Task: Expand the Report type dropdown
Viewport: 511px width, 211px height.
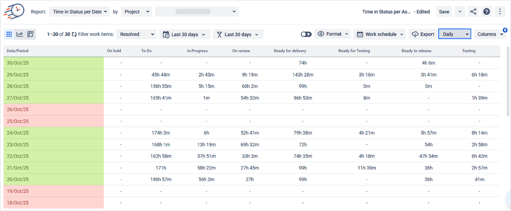Action: [x=80, y=11]
